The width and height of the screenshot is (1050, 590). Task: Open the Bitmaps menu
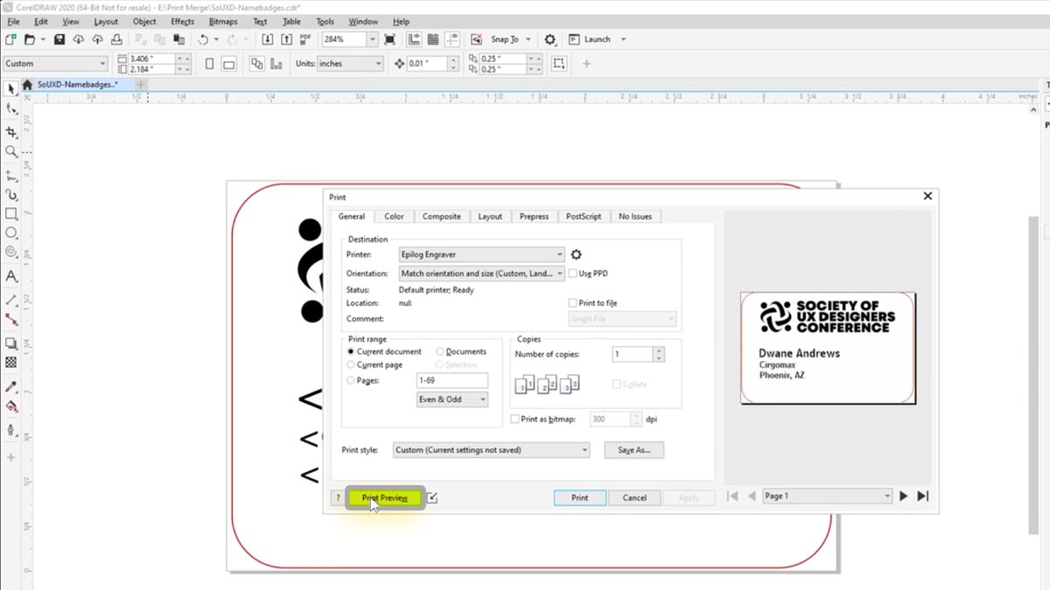(x=222, y=22)
